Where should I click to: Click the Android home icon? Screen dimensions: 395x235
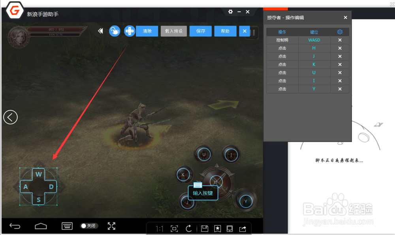(x=41, y=226)
